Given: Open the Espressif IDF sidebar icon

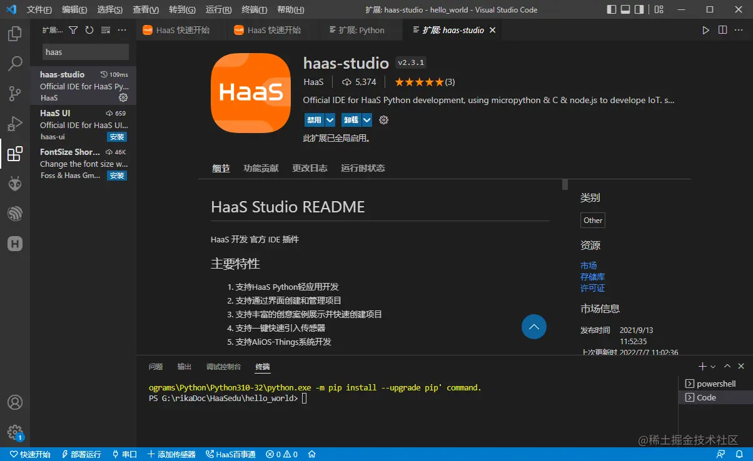Looking at the screenshot, I should coord(15,214).
